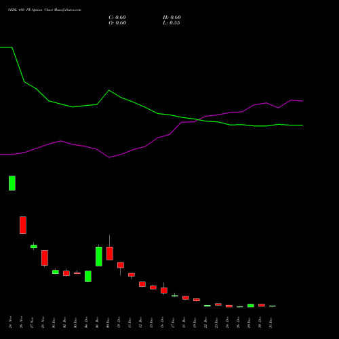Click the 24 Nov date label
This screenshot has height=339, width=339.
click(10, 323)
